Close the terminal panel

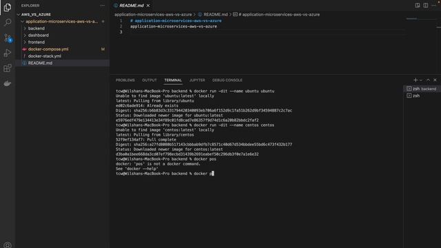(x=435, y=80)
